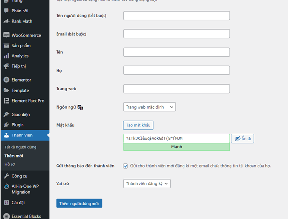Expand the Vai trò role dropdown
This screenshot has height=219, width=288.
point(147,183)
